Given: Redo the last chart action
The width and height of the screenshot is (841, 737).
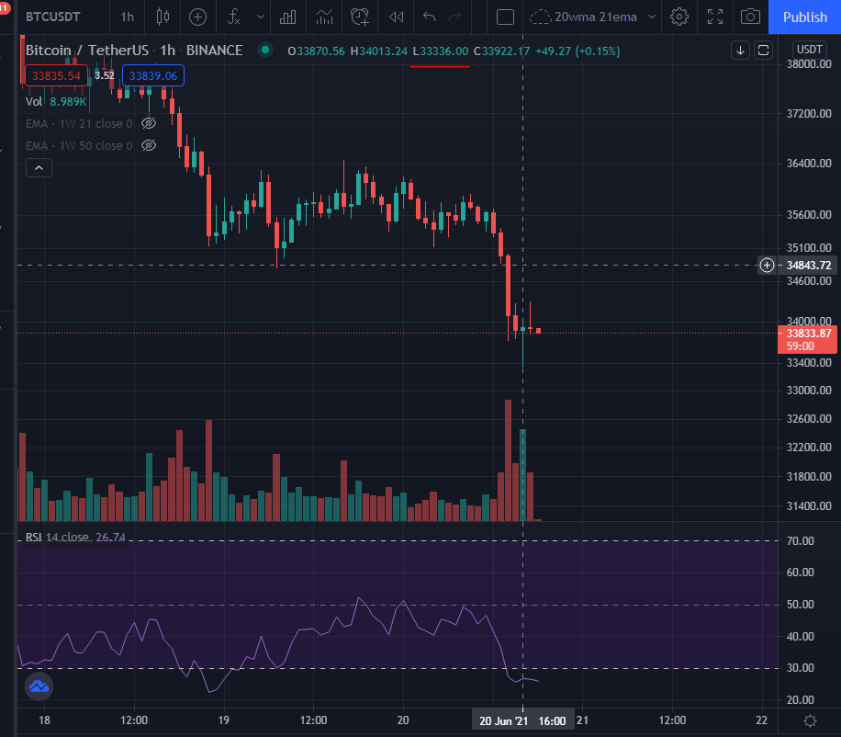Looking at the screenshot, I should (454, 17).
